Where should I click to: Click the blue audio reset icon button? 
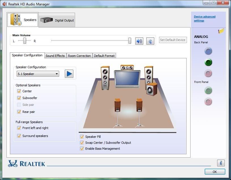(150, 41)
